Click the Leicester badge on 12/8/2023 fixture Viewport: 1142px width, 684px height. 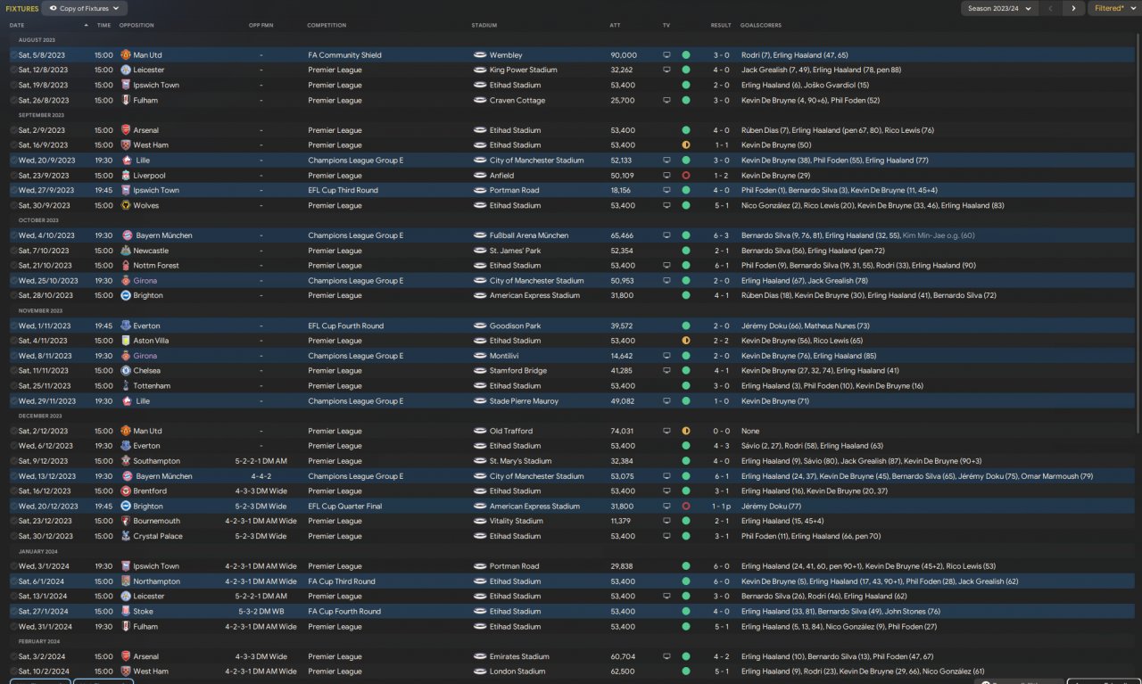click(x=126, y=70)
